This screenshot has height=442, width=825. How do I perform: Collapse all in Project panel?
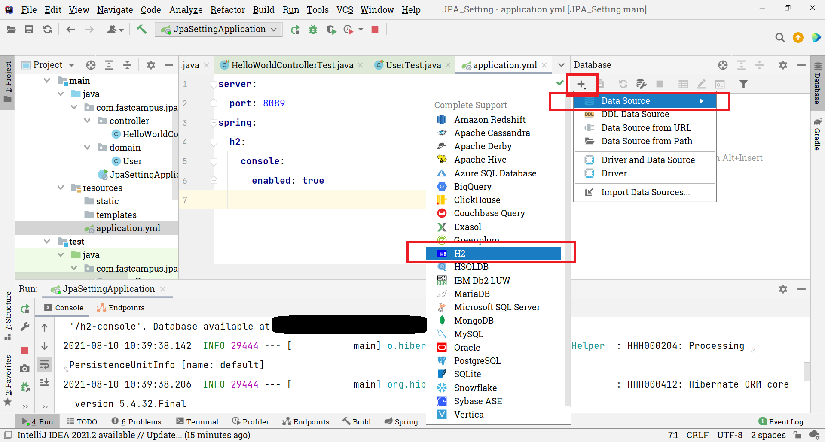(x=127, y=65)
